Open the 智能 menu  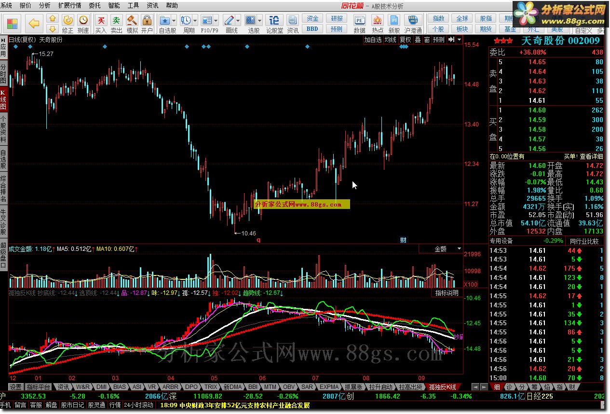pyautogui.click(x=114, y=5)
